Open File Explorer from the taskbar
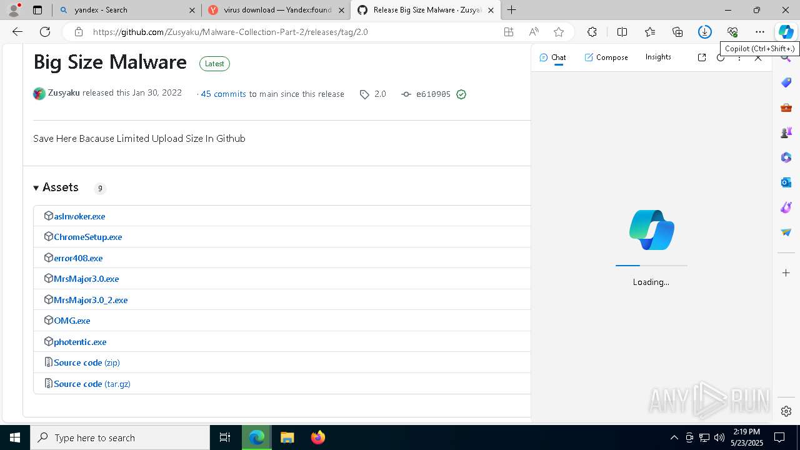The image size is (800, 450). point(287,437)
